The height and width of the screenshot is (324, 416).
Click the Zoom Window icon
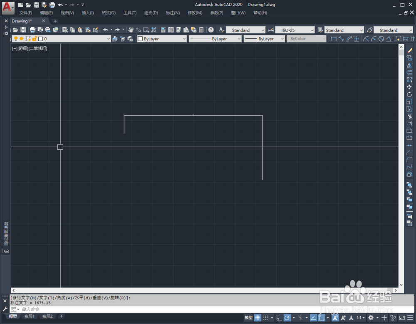tap(146, 30)
